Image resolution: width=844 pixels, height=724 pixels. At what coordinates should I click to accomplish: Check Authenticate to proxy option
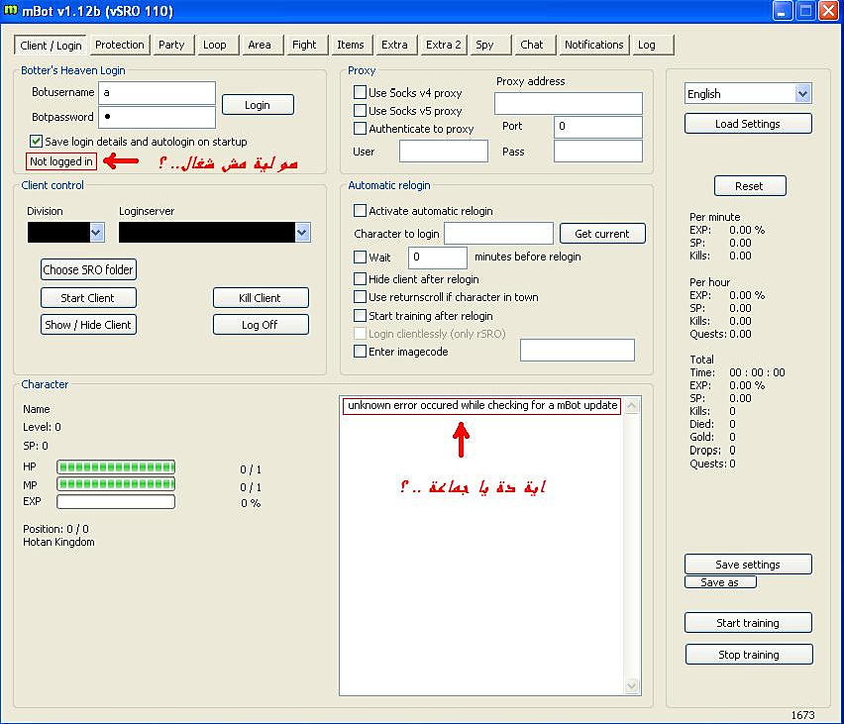[360, 128]
